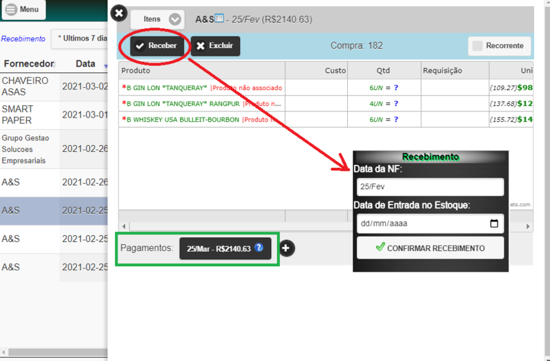This screenshot has width=550, height=361.
Task: Click left arrow of bottom page scrollbar
Action: click(x=3, y=352)
